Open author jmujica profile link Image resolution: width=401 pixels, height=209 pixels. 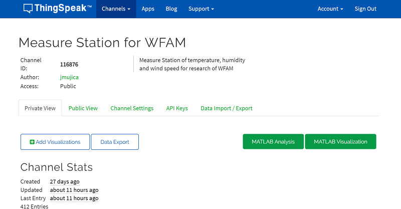(x=69, y=77)
